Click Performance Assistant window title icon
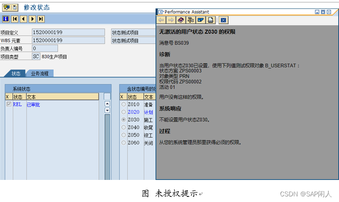This screenshot has width=339, height=202. [161, 12]
